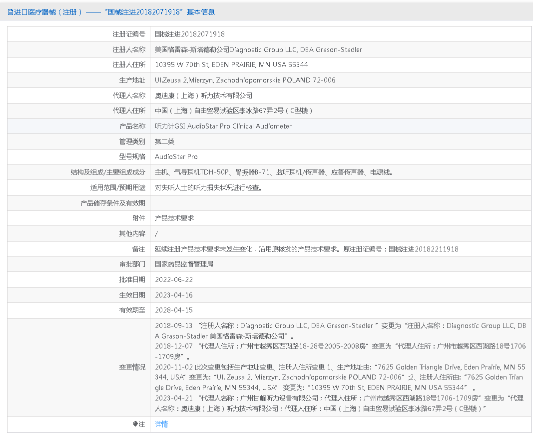Click the approval department 国家药品监督管理局
Viewport: 533px width, 437px height.
(184, 264)
